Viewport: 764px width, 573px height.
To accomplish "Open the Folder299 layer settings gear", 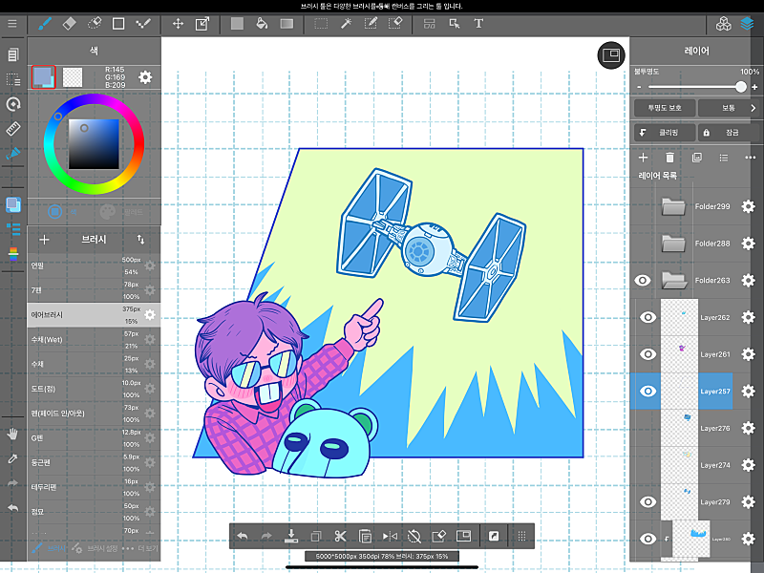I will [748, 206].
